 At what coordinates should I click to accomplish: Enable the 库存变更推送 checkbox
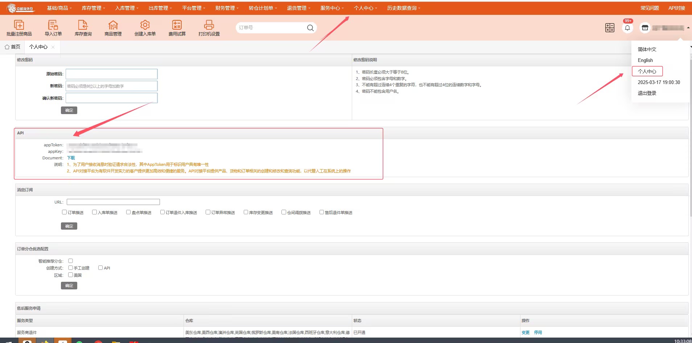246,212
